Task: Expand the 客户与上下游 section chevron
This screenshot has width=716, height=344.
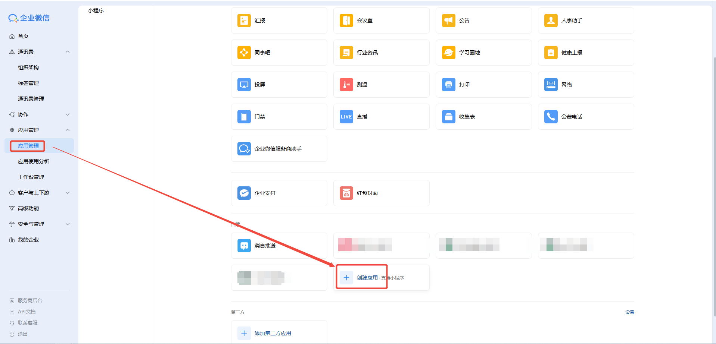Action: [x=68, y=193]
